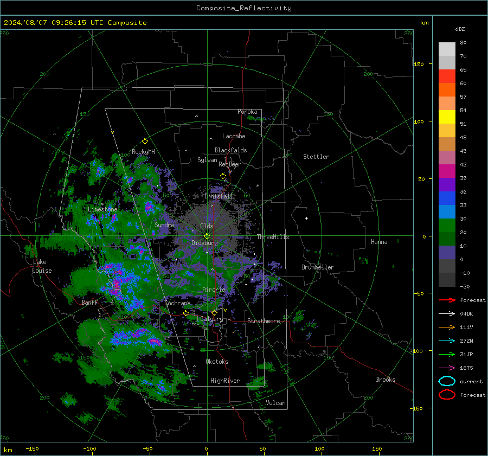
Task: Click the yellow diamond marker below RedDeer
Action: point(223,176)
